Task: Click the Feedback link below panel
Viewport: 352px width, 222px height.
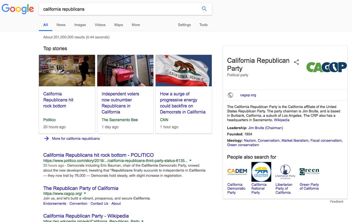Action: click(337, 201)
